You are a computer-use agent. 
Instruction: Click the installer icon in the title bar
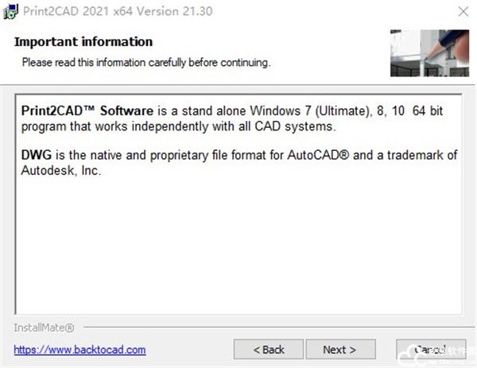tap(10, 11)
